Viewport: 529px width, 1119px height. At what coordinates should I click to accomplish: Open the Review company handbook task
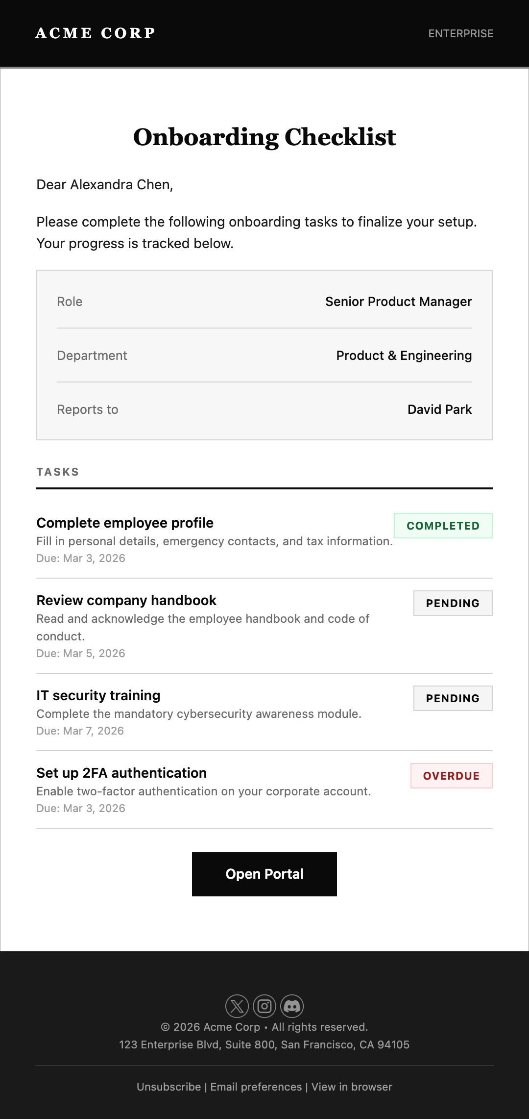126,600
